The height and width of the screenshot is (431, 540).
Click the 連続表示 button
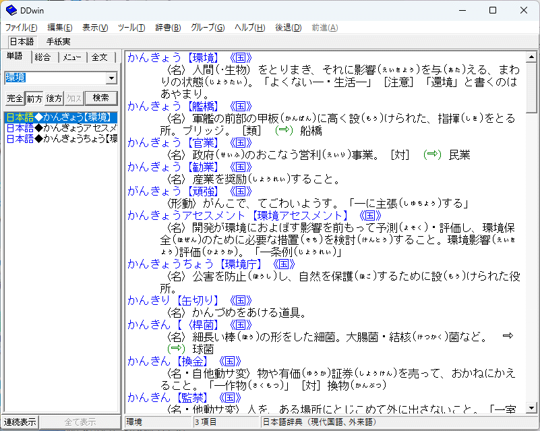(20, 422)
